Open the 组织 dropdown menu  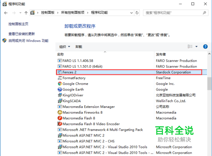click(x=64, y=47)
